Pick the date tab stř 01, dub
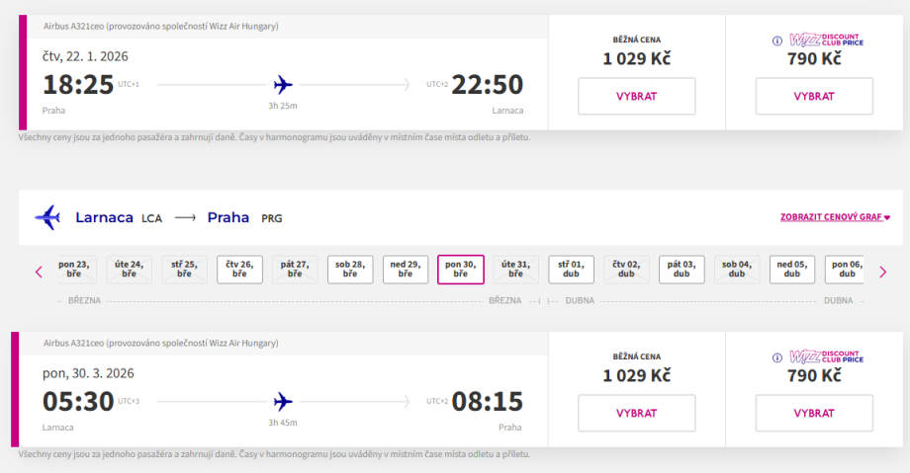Screen dimensions: 910x473 tap(571, 270)
